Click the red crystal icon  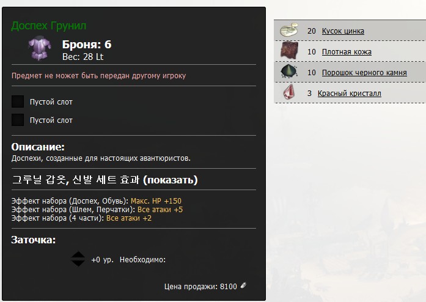click(289, 92)
